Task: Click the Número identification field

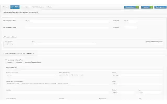Action: [x=137, y=75]
